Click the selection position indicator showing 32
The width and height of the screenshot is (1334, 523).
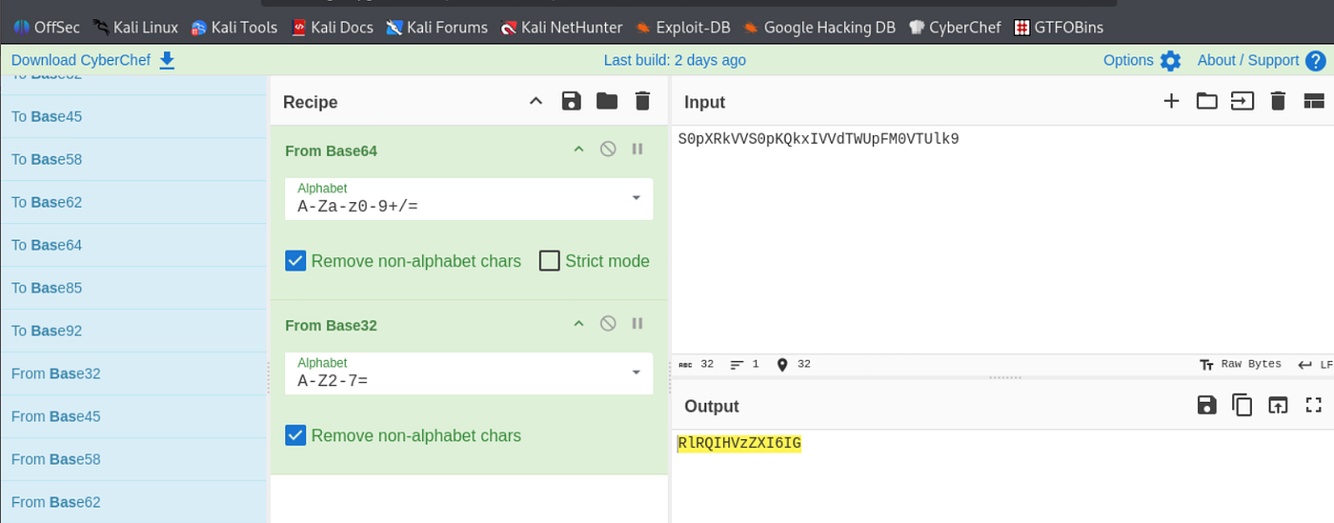pos(793,365)
